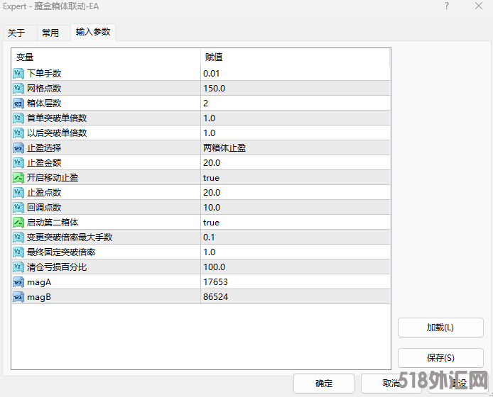The width and height of the screenshot is (493, 397).
Task: Select the 以后突破单倍数 variable name
Action: click(57, 133)
